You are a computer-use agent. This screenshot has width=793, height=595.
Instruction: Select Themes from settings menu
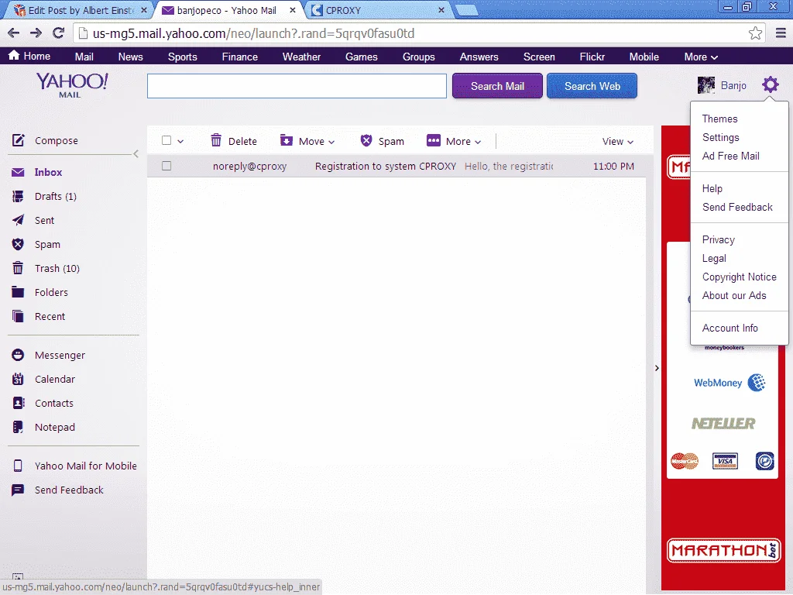click(719, 119)
